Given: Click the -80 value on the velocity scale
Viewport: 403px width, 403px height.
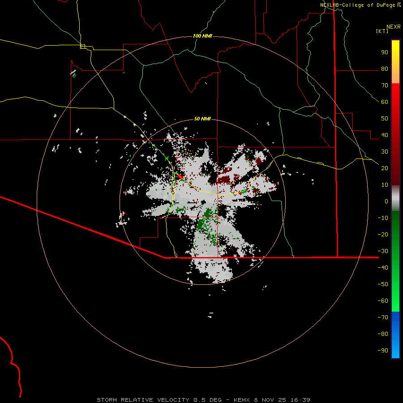Looking at the screenshot, I should (383, 334).
